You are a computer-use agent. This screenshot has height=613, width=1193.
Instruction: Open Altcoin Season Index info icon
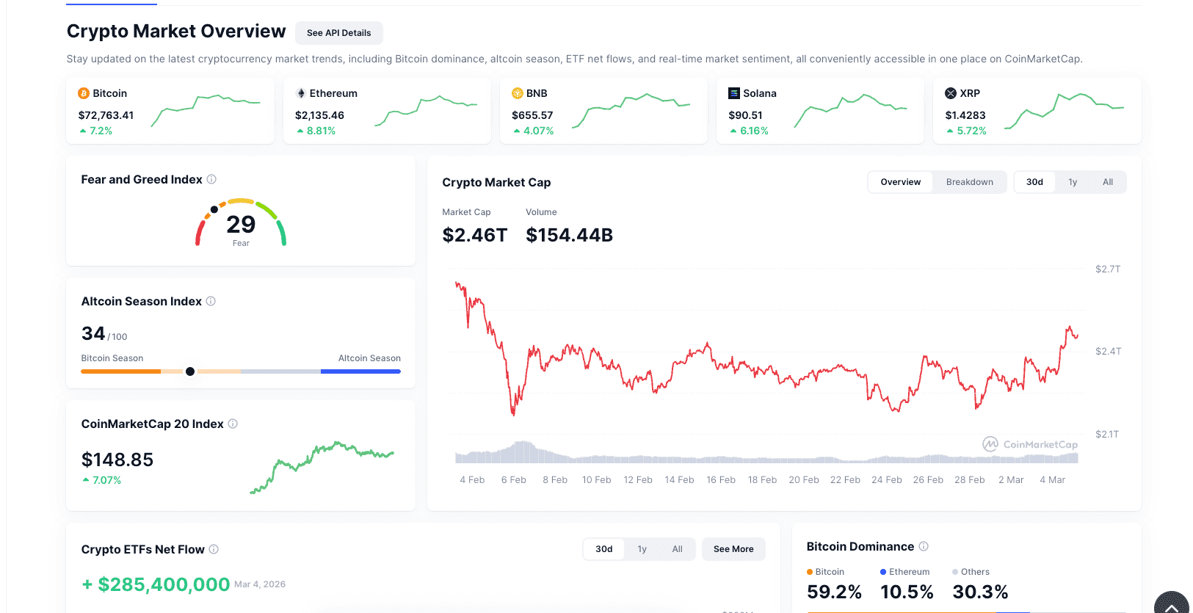coord(211,301)
